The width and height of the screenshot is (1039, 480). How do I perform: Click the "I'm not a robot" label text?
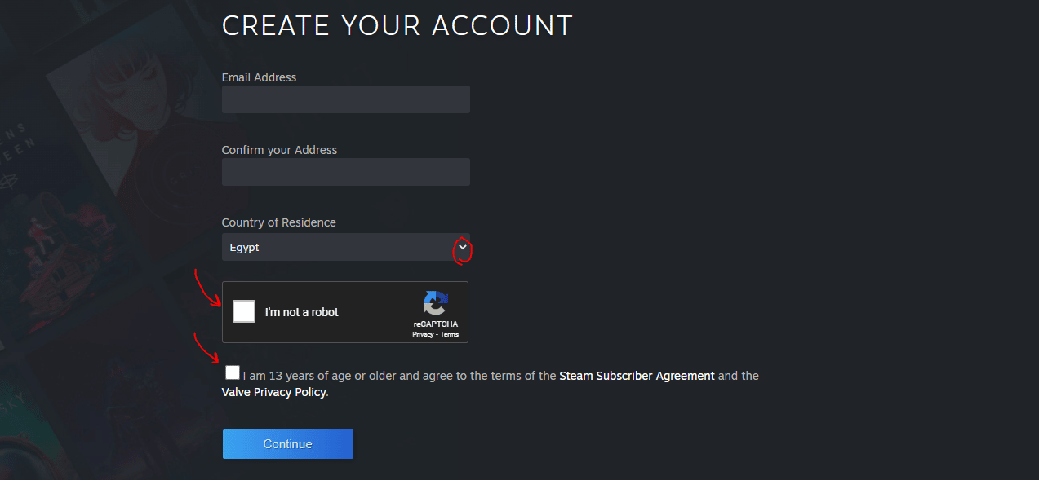(301, 312)
